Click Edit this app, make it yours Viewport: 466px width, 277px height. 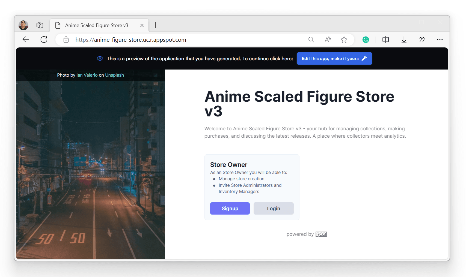coord(334,58)
